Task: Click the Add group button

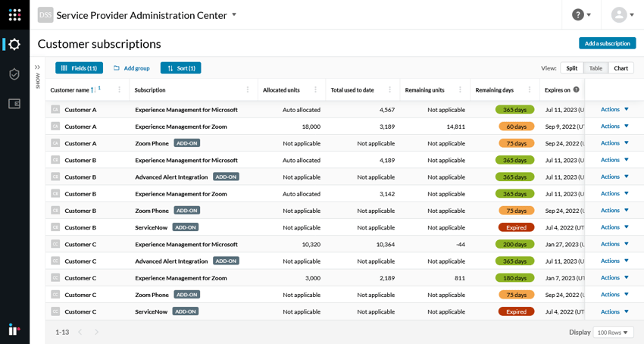Action: pyautogui.click(x=132, y=68)
